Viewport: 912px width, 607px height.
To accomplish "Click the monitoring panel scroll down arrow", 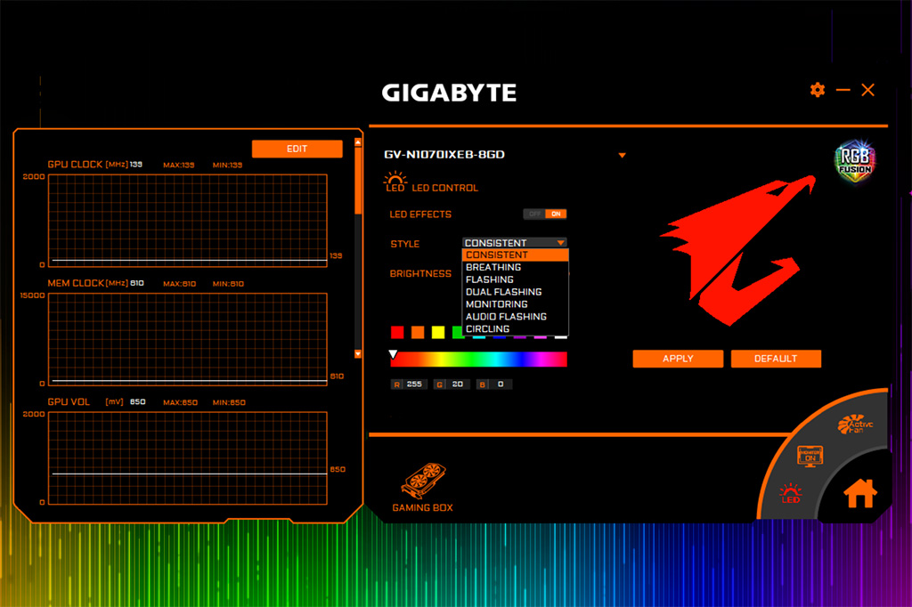I will coord(358,353).
